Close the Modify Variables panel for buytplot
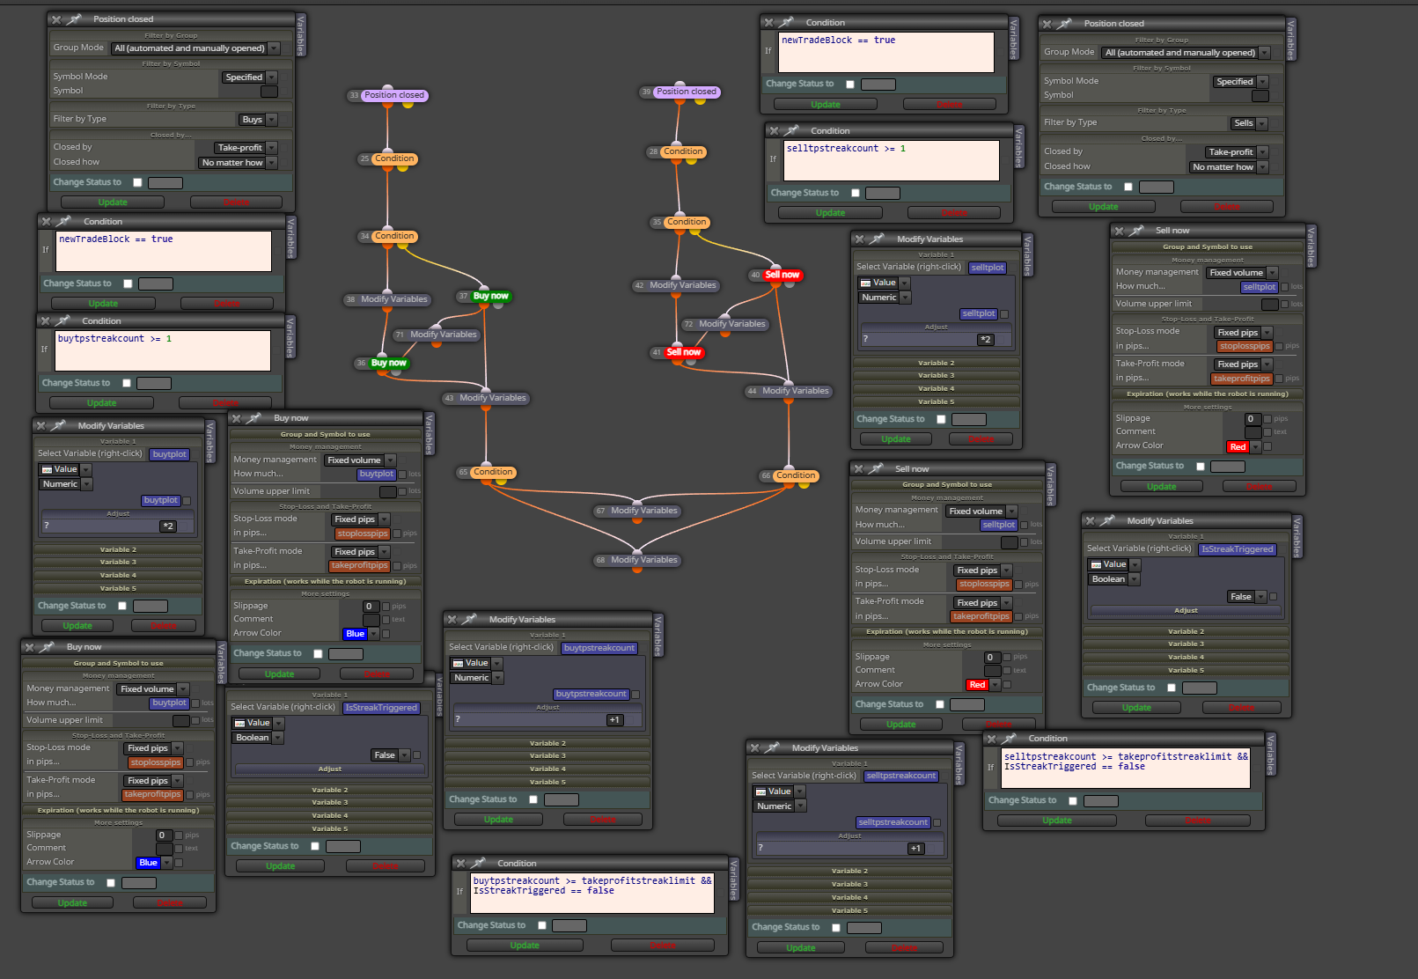The width and height of the screenshot is (1418, 979). click(40, 426)
